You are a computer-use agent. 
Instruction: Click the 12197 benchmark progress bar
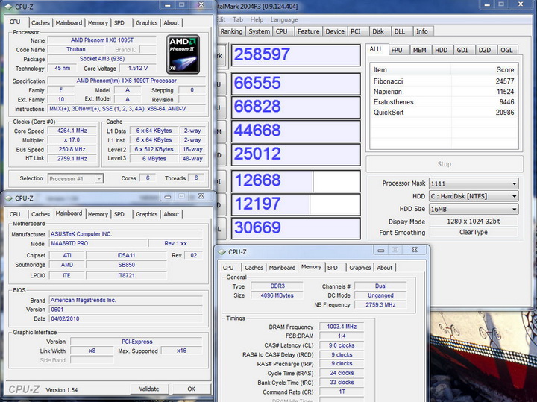296,204
